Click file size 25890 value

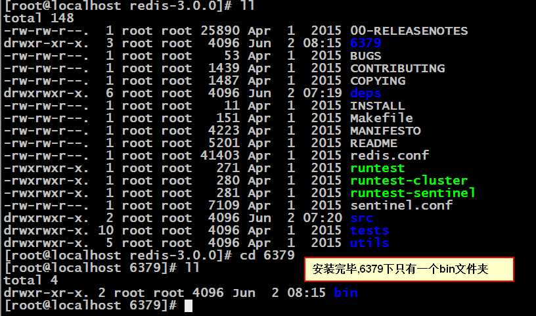(x=220, y=31)
